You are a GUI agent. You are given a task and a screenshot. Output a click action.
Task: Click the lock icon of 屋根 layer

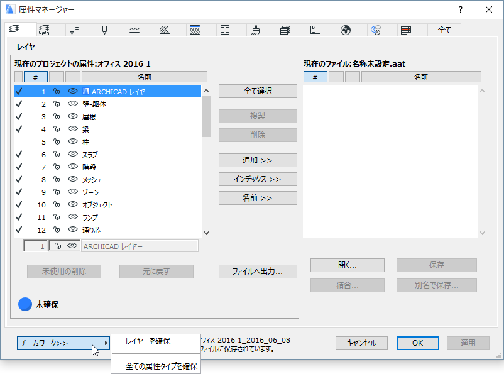click(57, 116)
